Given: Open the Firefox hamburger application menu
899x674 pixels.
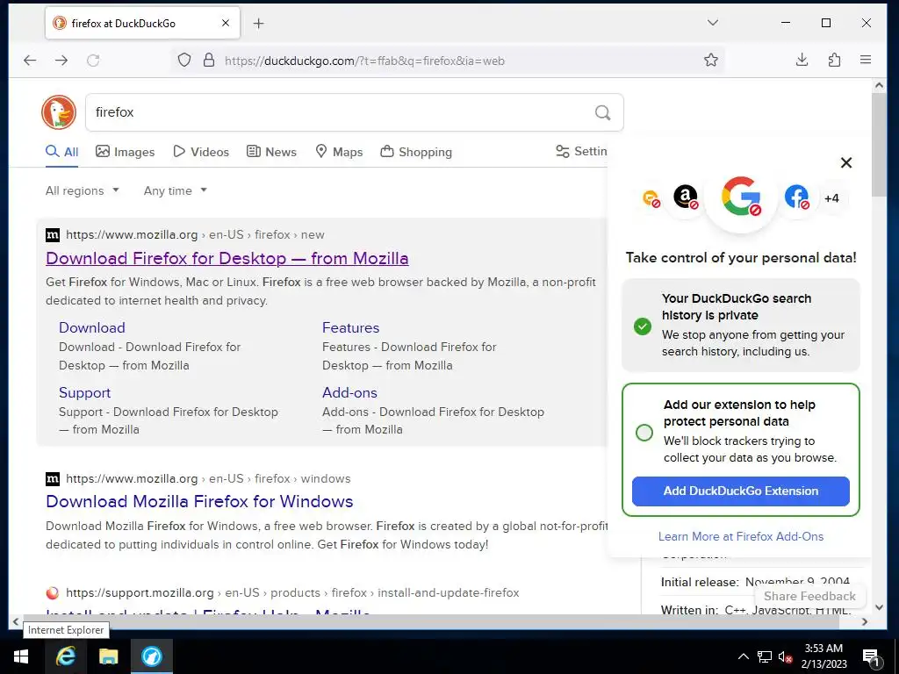Looking at the screenshot, I should point(866,60).
